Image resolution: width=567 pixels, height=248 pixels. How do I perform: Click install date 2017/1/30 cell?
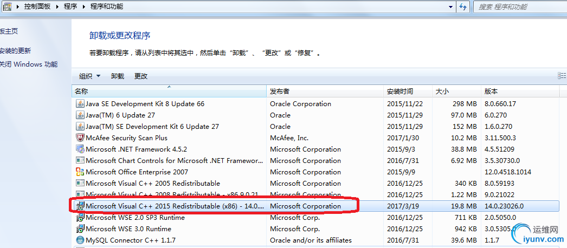pos(403,138)
